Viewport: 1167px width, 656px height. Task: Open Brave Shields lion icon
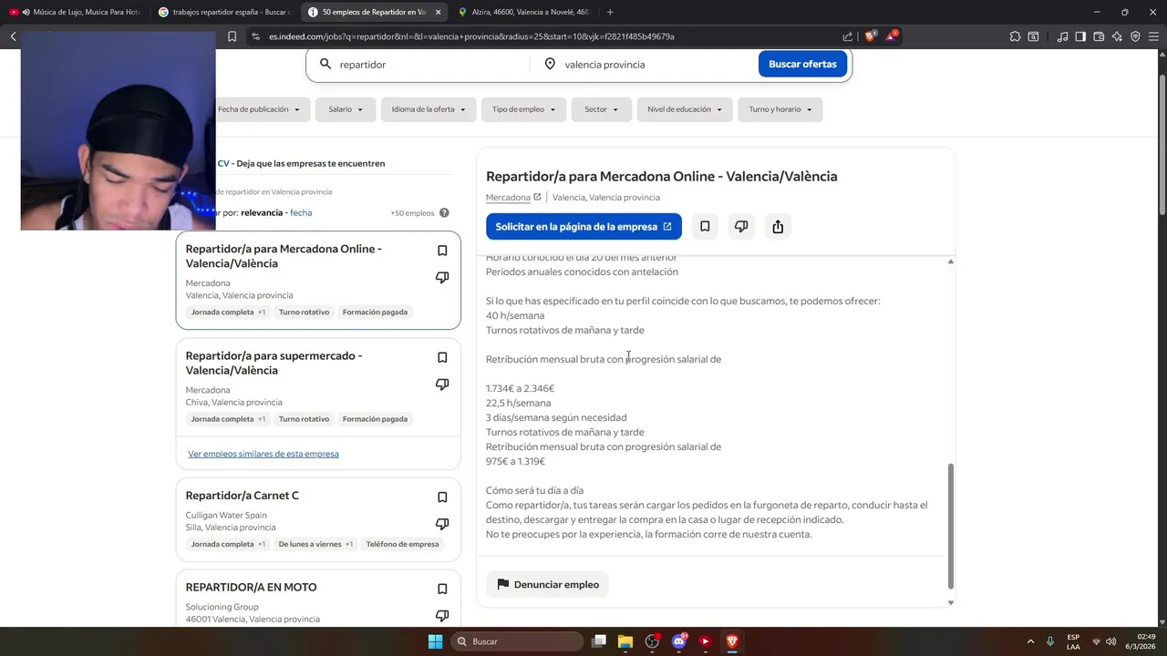[x=870, y=36]
